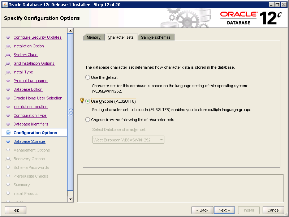The width and height of the screenshot is (289, 217).
Task: Click the 'Select Database character set:' label
Action: (119, 129)
